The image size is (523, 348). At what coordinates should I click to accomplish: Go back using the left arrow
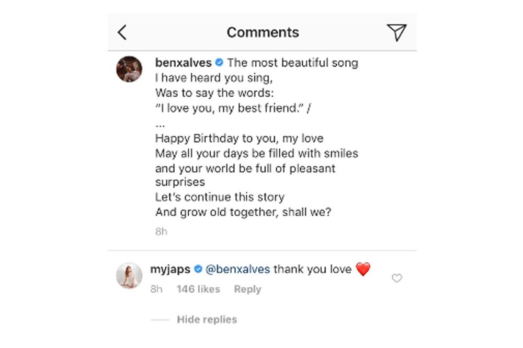click(x=122, y=32)
